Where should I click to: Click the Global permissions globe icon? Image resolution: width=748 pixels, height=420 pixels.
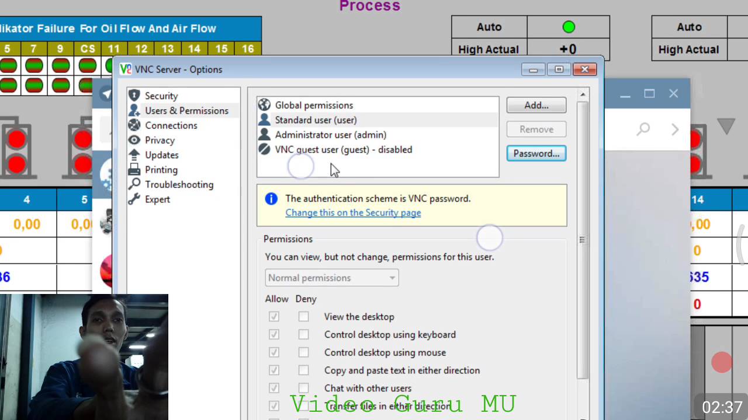(x=264, y=105)
